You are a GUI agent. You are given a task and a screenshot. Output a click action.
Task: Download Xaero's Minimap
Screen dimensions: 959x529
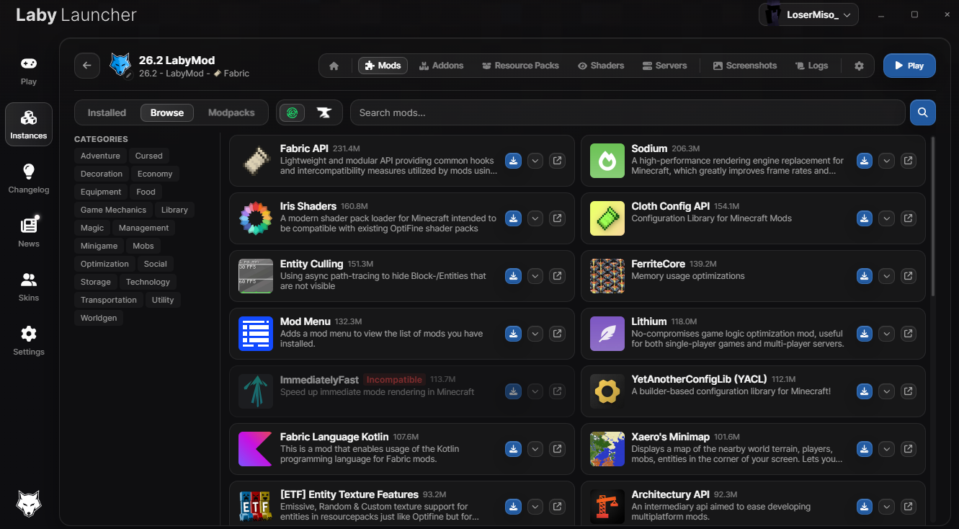click(865, 449)
